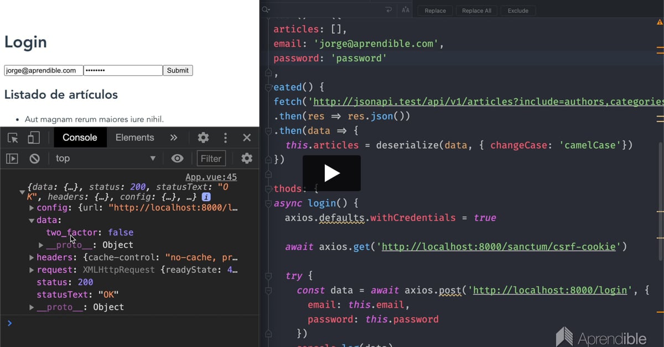Viewport: 664px width, 347px height.
Task: Expand the config object entry
Action: (32, 208)
